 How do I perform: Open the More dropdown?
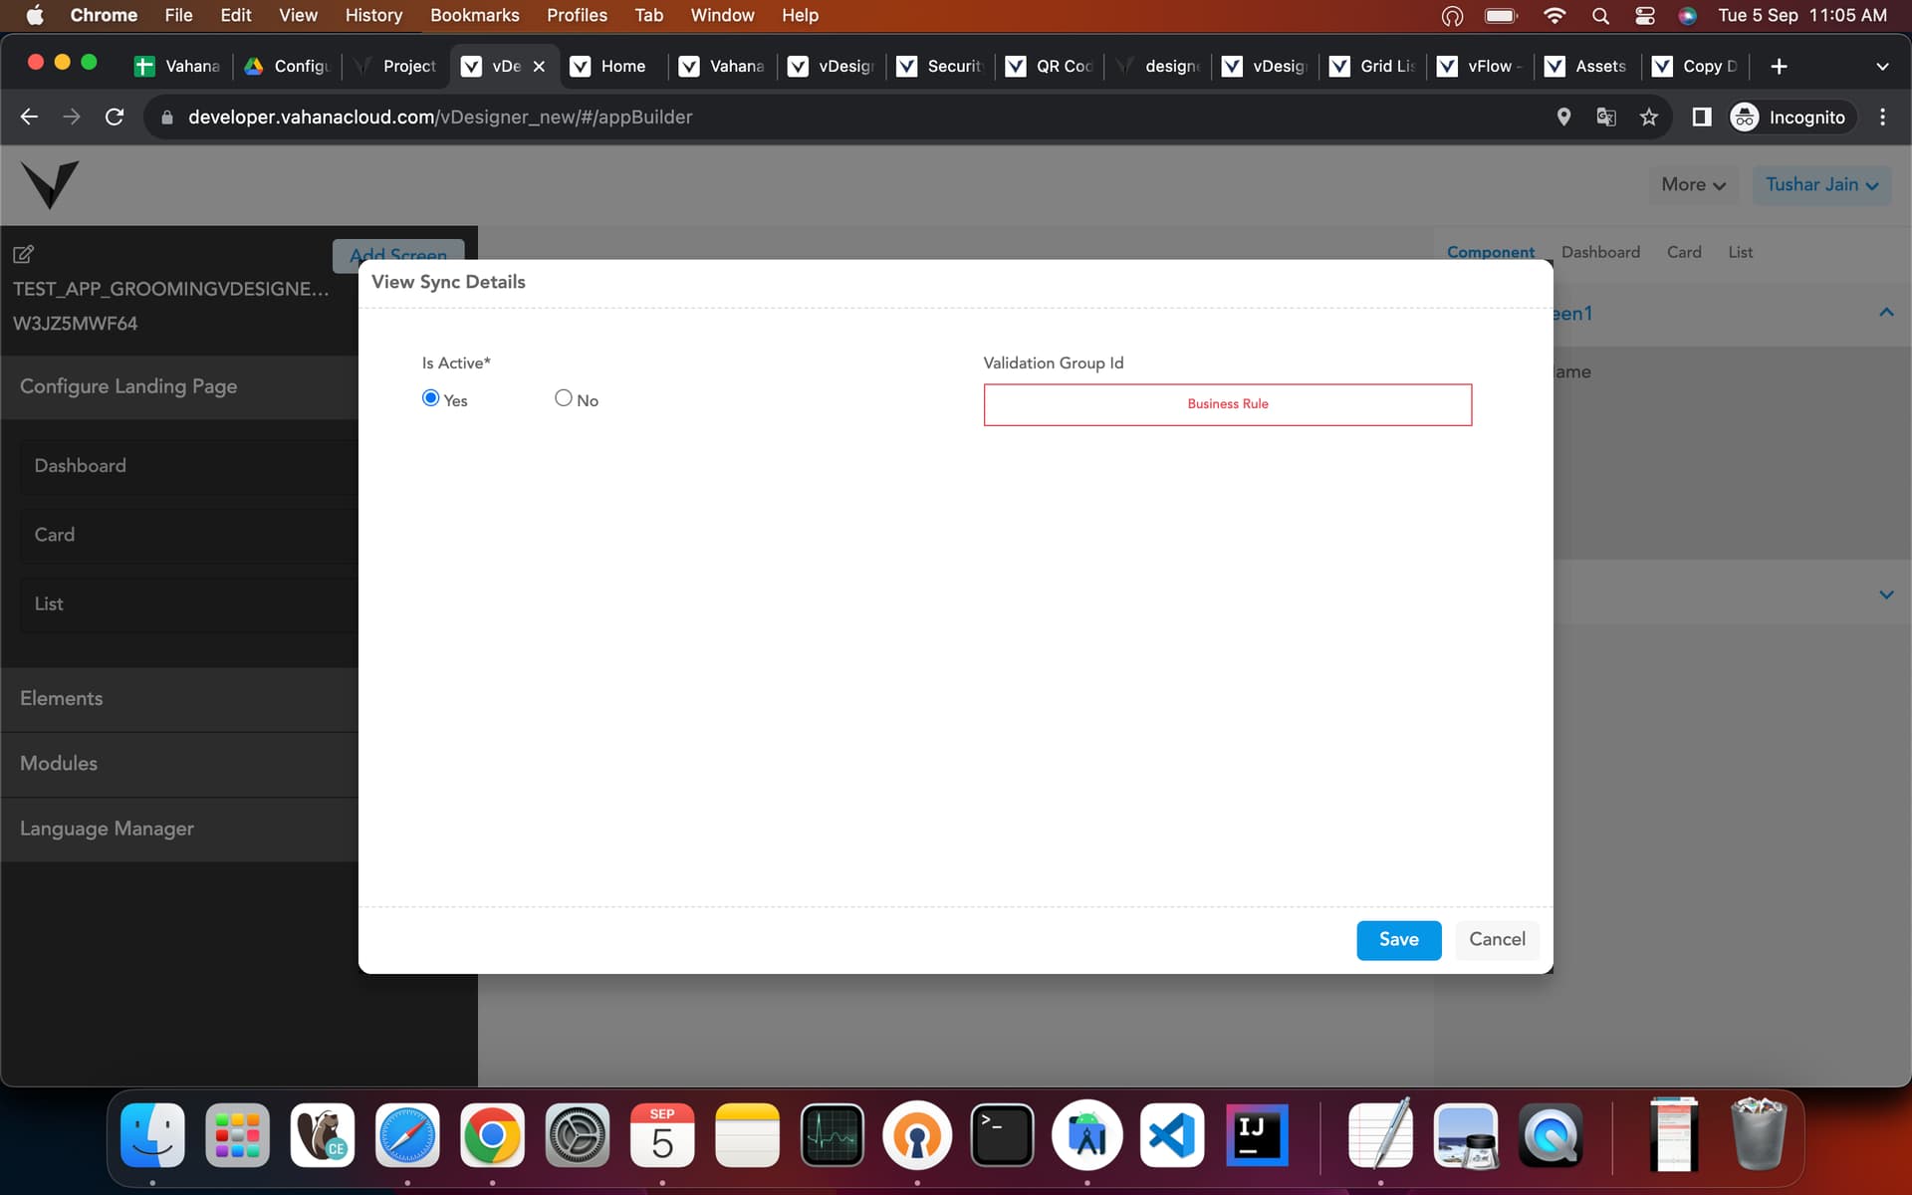(x=1693, y=185)
